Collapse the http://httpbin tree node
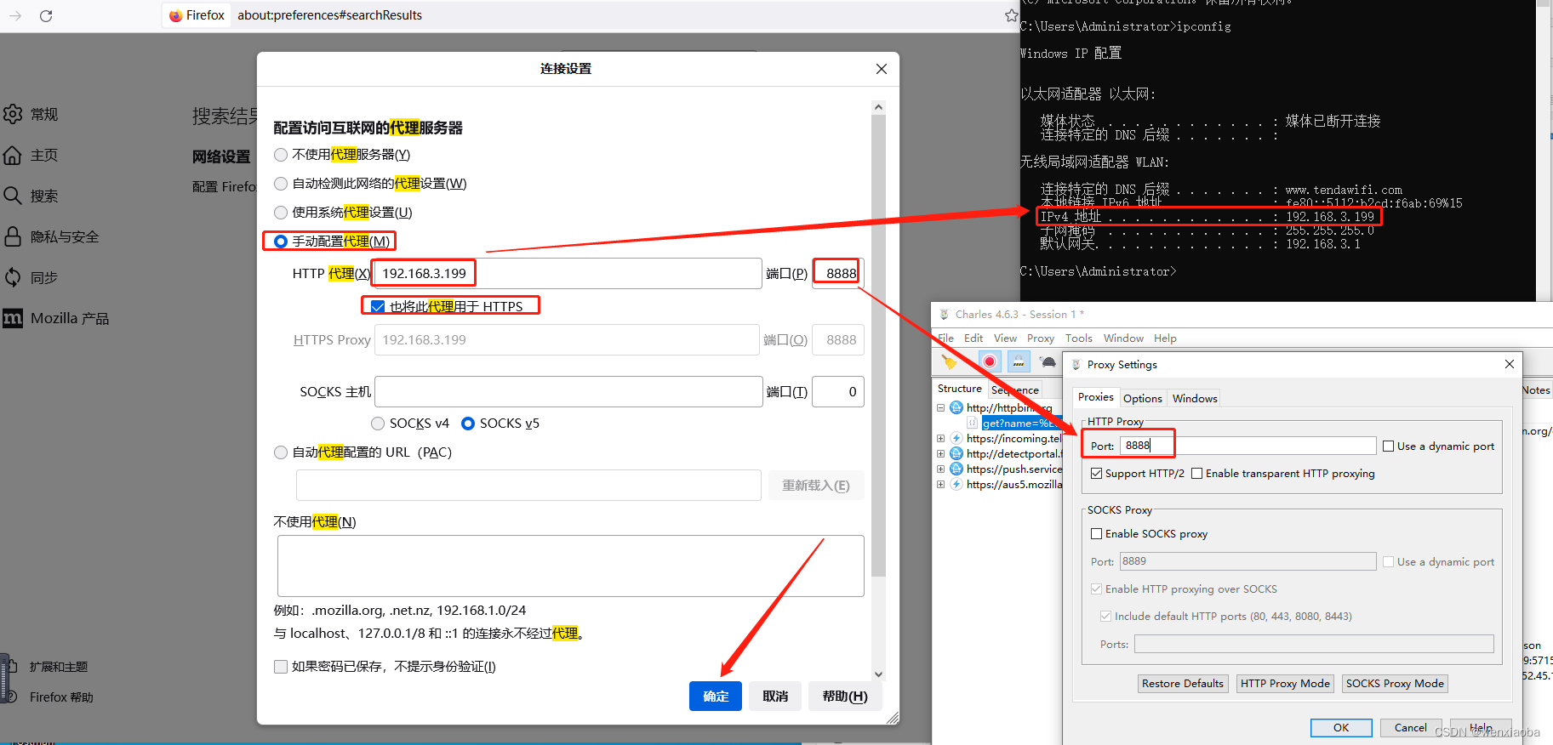Screen dimensions: 1553x745 click(x=941, y=407)
